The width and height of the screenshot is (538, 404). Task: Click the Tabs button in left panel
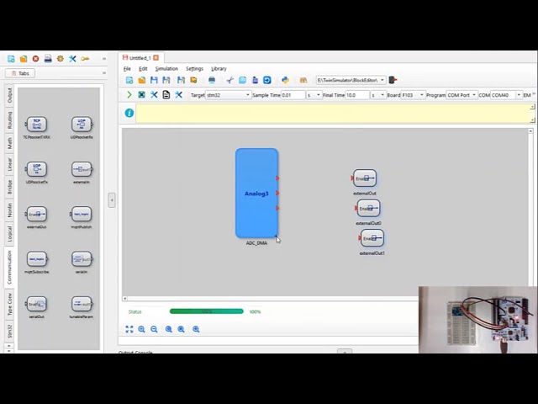(x=20, y=73)
